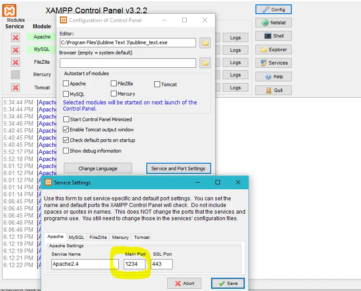Click Apache Service Name field

coord(85,264)
